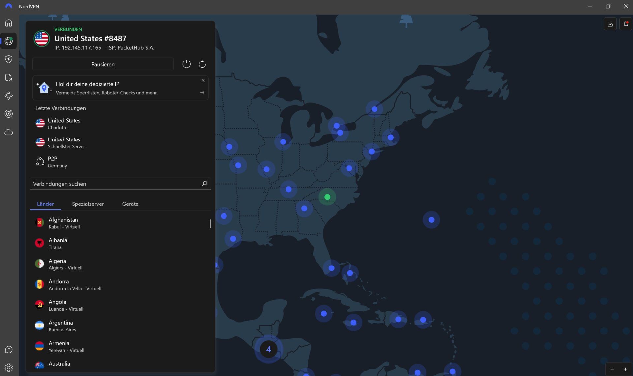
Task: Open the cloud icon in sidebar
Action: pyautogui.click(x=9, y=132)
